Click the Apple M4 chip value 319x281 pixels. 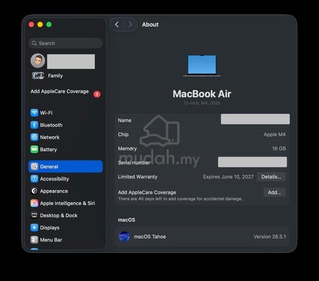274,135
